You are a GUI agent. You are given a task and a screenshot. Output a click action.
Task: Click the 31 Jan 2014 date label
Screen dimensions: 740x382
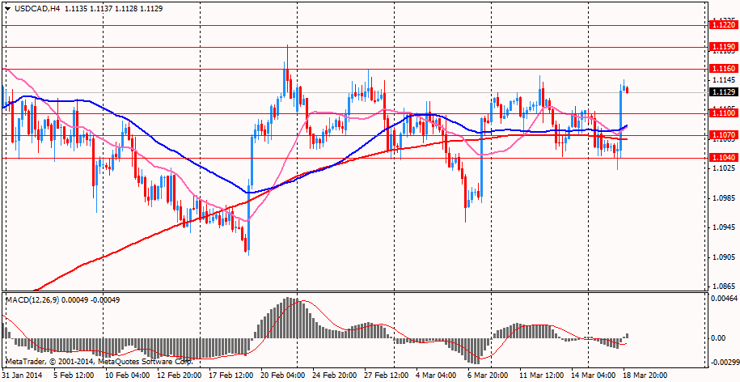click(x=23, y=376)
